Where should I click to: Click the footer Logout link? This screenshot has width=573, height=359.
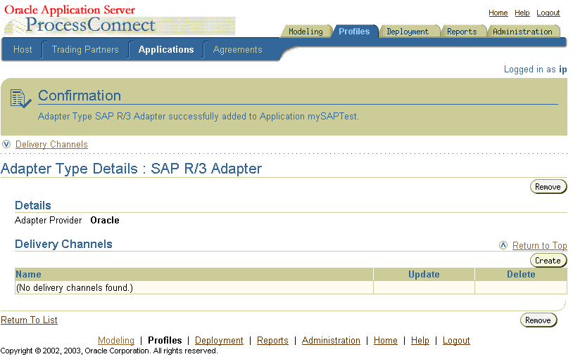[456, 341]
